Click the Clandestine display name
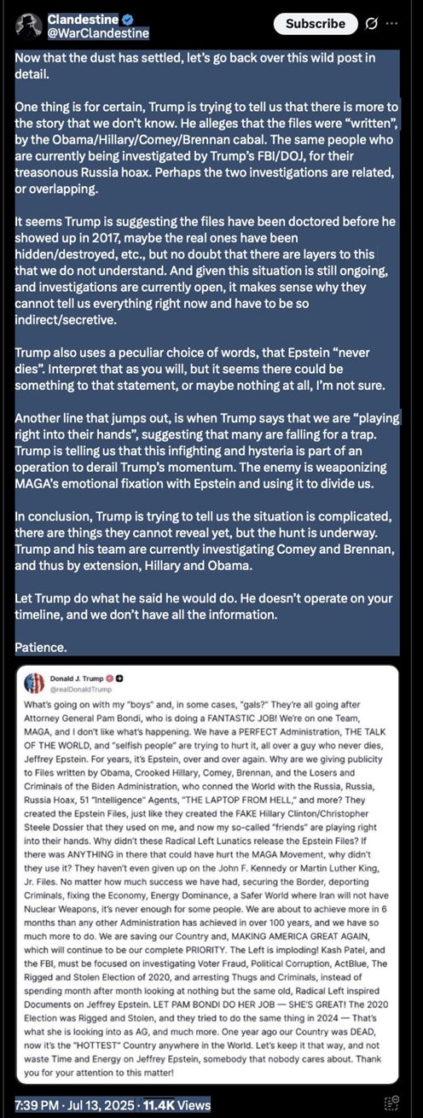This screenshot has width=423, height=1118. [x=83, y=19]
